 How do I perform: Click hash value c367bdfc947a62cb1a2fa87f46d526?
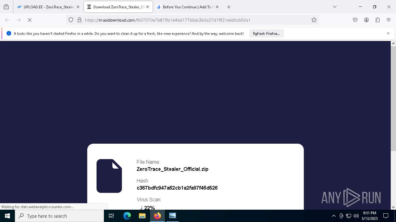click(177, 188)
